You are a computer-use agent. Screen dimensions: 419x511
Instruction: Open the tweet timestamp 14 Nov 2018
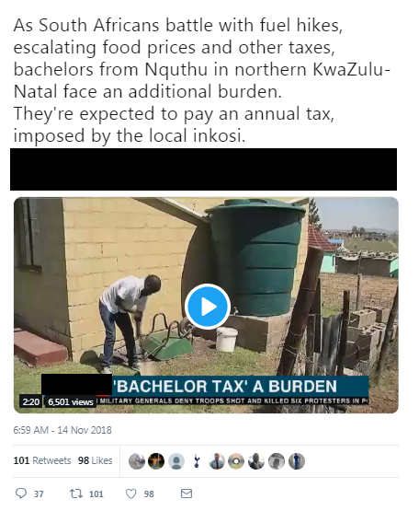tap(62, 430)
